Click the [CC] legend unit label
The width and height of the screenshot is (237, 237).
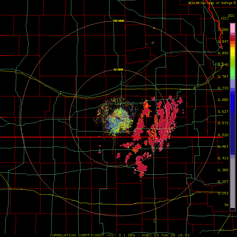225,18
